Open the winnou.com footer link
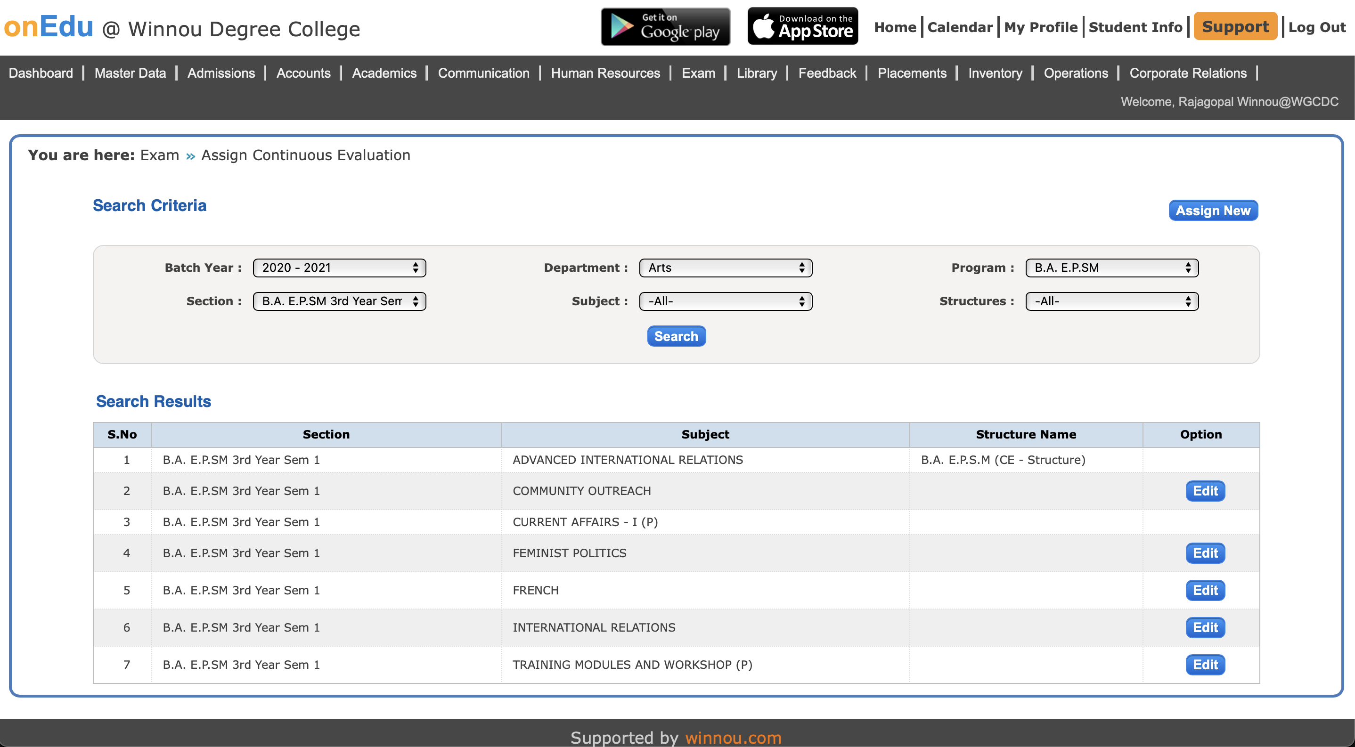1355x747 pixels. pyautogui.click(x=733, y=737)
